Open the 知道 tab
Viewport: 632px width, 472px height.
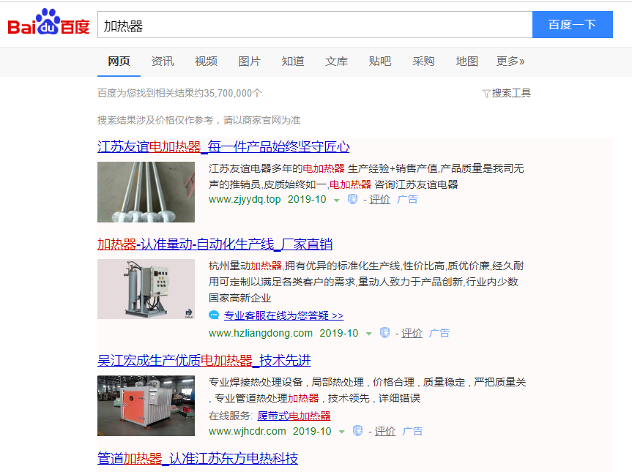[293, 61]
